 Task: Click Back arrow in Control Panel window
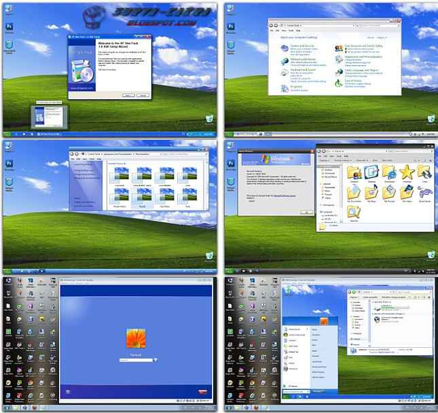(271, 25)
